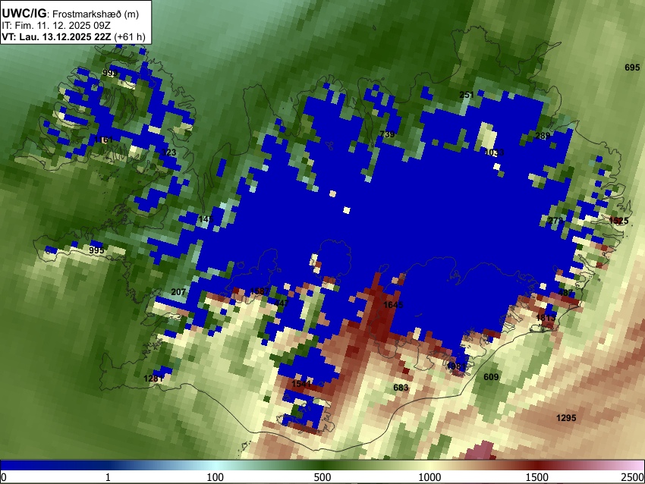Click the 999 value in the Westfjords
This screenshot has height=484, width=645.
click(x=110, y=73)
